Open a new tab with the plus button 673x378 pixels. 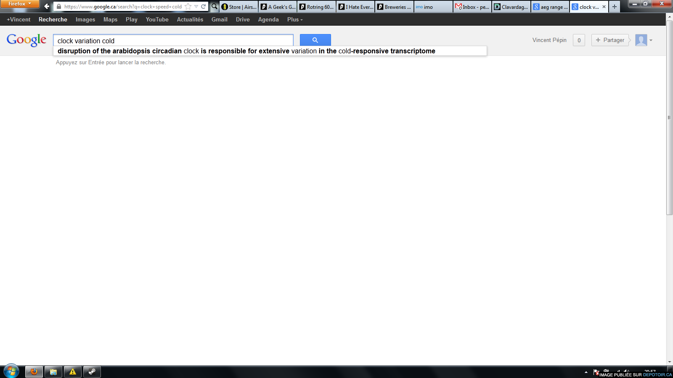click(615, 7)
